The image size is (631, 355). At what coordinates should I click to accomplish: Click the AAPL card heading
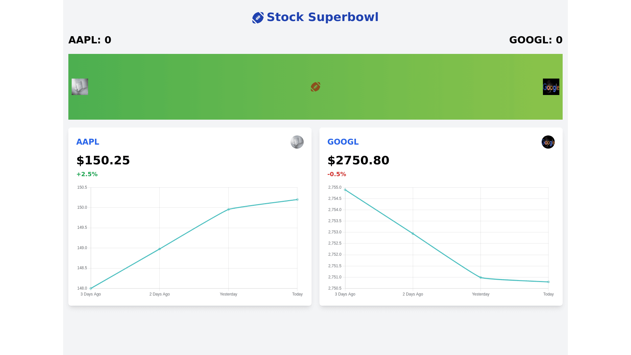pos(88,142)
